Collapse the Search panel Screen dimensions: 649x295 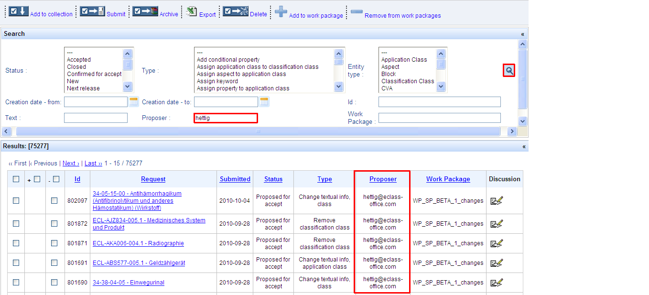[522, 34]
